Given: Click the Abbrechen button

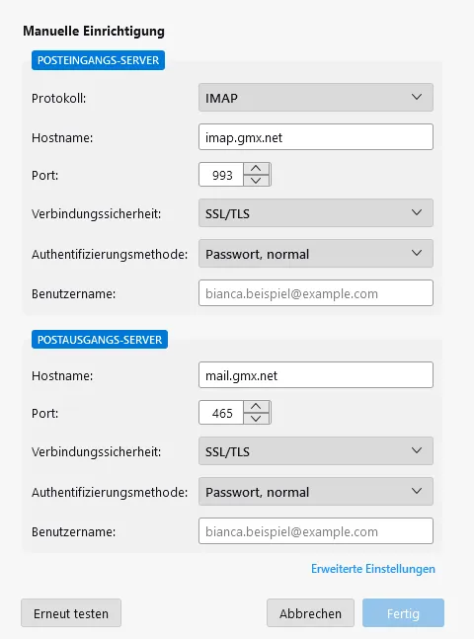Looking at the screenshot, I should 310,613.
